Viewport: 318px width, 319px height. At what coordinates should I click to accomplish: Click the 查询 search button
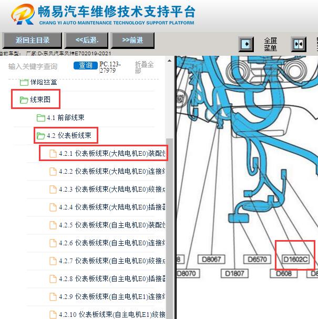point(86,65)
